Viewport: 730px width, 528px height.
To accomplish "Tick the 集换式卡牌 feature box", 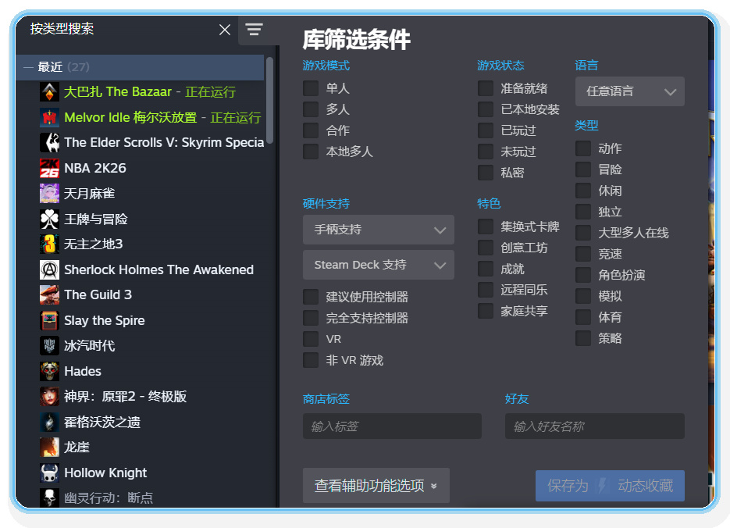I will (486, 227).
